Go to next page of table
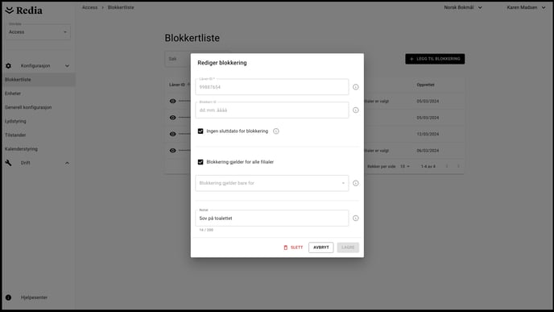554x312 pixels. [458, 166]
